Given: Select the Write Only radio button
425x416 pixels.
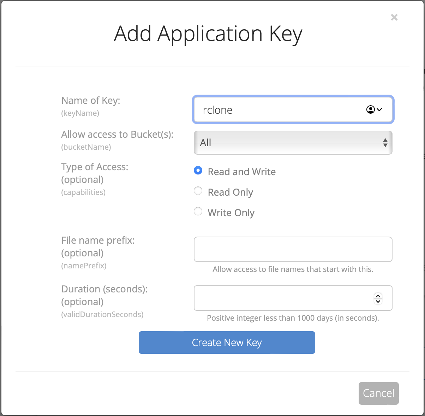Looking at the screenshot, I should tap(198, 212).
